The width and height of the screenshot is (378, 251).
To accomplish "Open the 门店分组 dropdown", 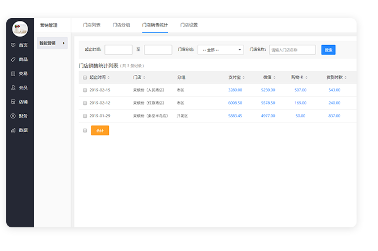I will pos(221,50).
